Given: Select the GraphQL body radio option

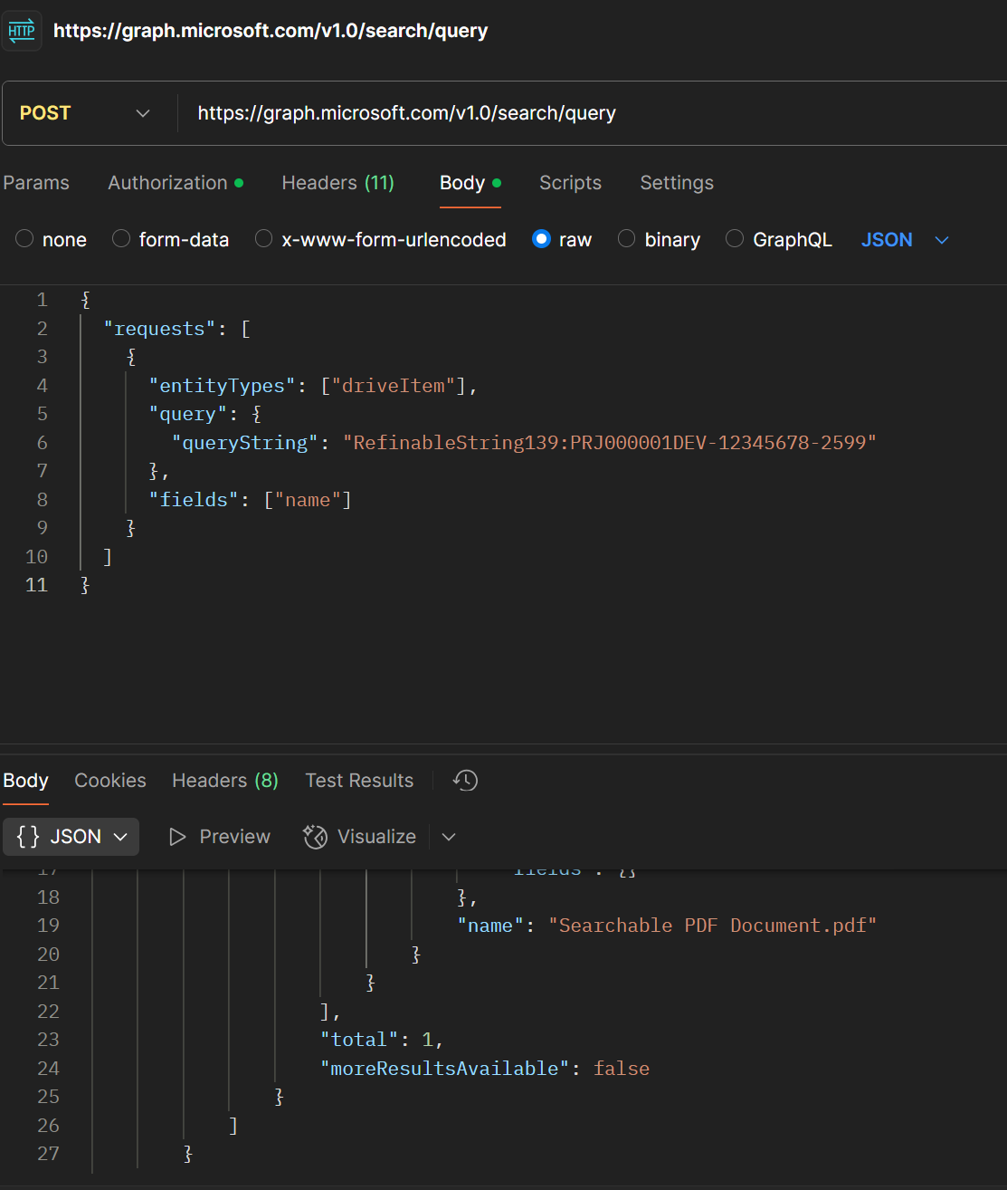Looking at the screenshot, I should click(x=735, y=239).
